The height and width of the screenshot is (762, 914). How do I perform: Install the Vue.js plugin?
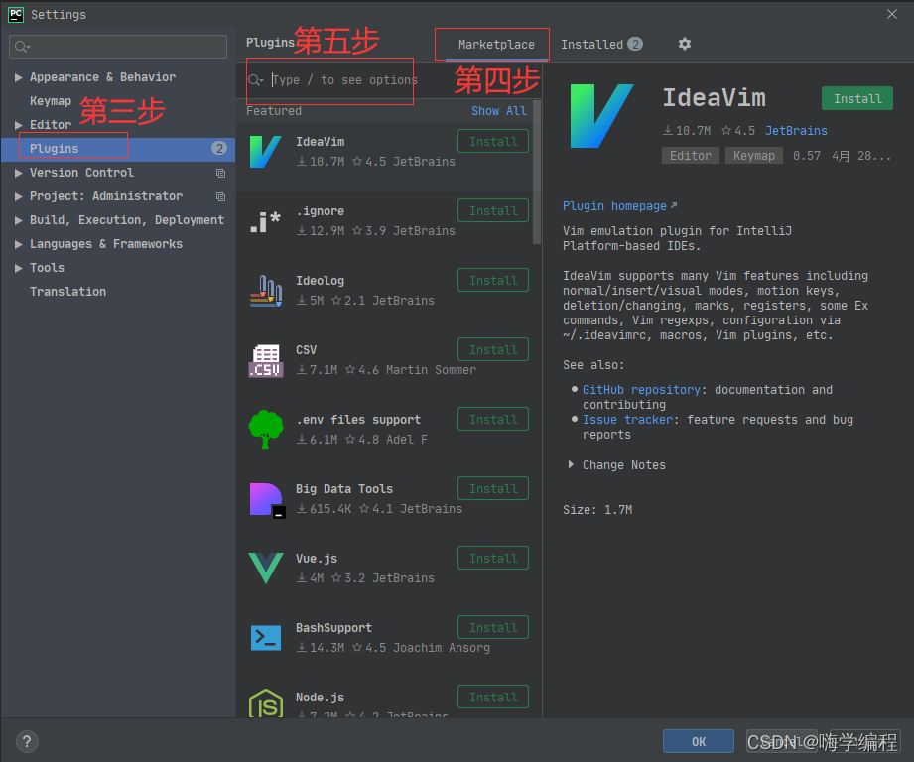[493, 558]
